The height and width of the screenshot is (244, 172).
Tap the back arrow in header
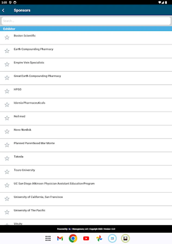click(x=3, y=10)
